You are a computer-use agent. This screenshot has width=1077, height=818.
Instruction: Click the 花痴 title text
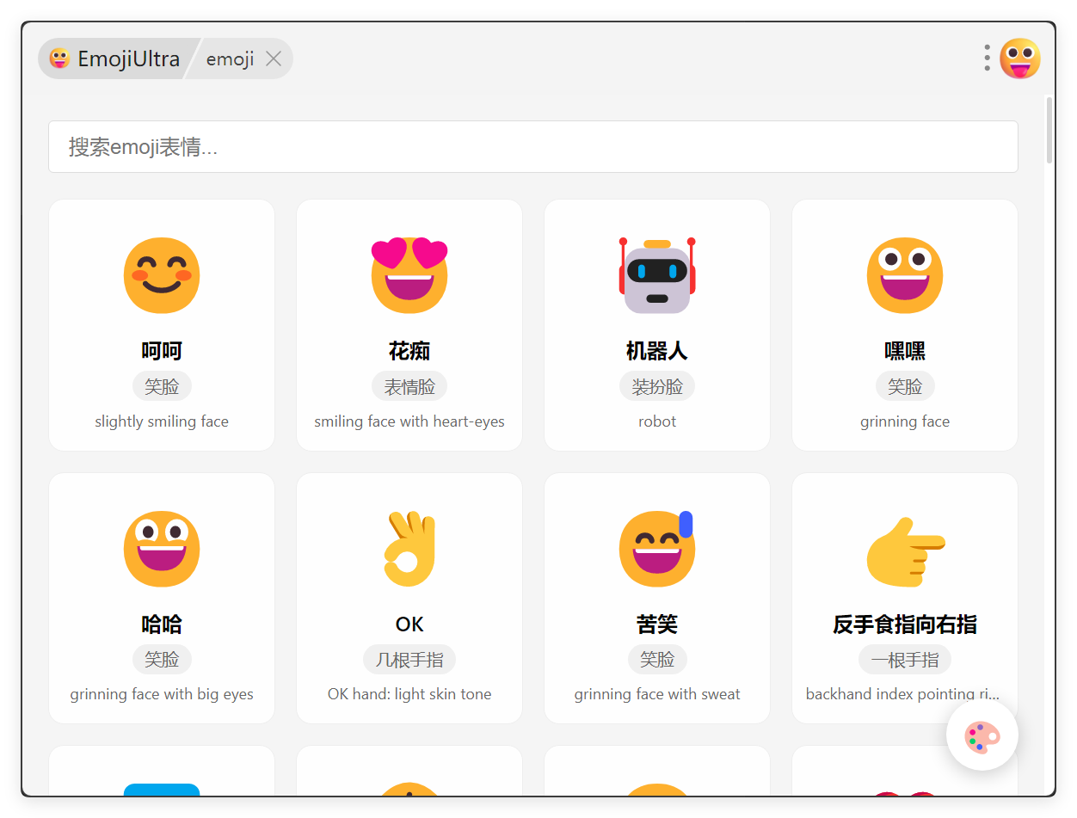[409, 351]
